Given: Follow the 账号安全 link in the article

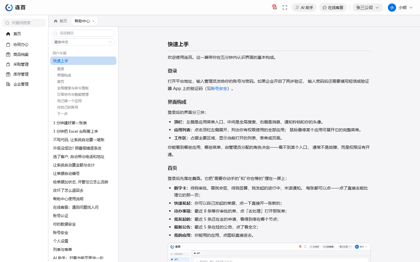Looking at the screenshot, I should coord(219,88).
